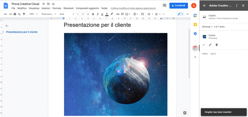
Task: Open the last edit history link
Action: (133, 8)
